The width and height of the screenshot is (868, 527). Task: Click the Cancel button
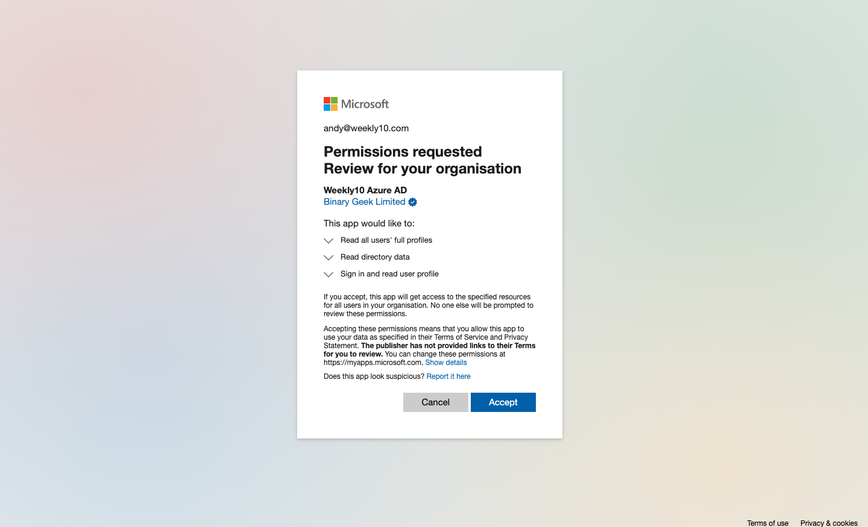point(435,402)
